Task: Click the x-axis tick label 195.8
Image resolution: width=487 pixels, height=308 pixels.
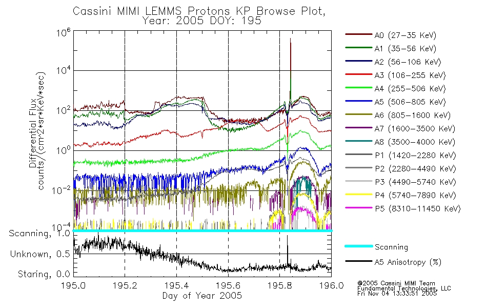Action: coord(279,285)
